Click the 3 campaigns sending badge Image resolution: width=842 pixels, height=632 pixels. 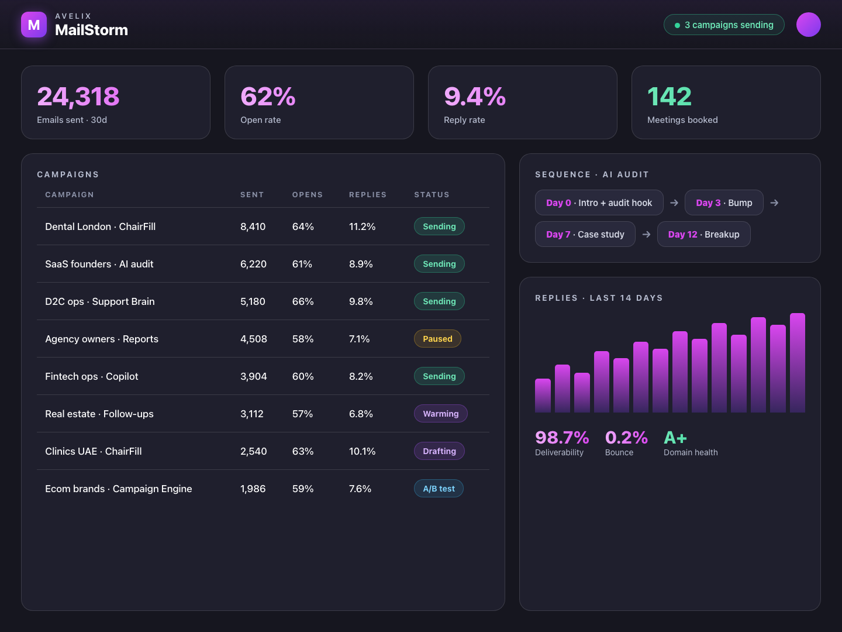[724, 25]
